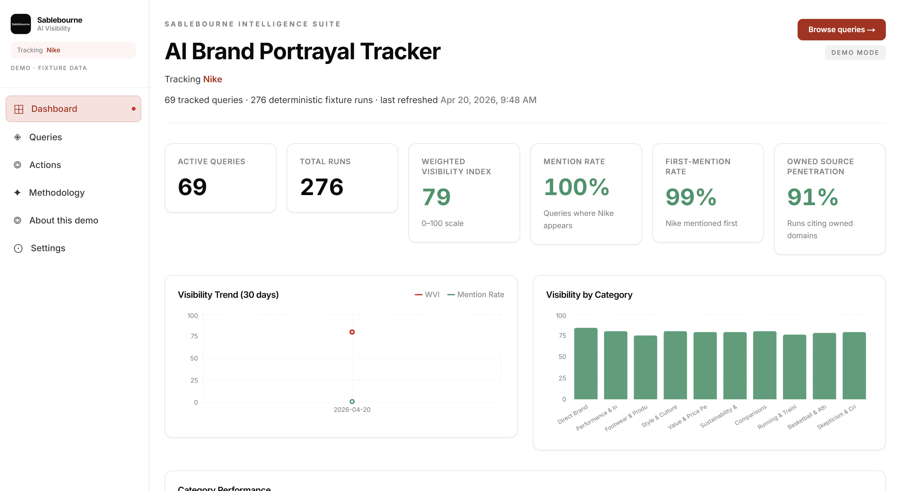Select the Weighted Visibility Index card
The image size is (901, 491).
pos(464,193)
